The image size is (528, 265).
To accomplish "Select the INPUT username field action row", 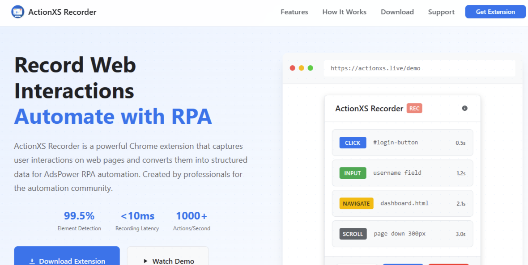I will [x=402, y=173].
